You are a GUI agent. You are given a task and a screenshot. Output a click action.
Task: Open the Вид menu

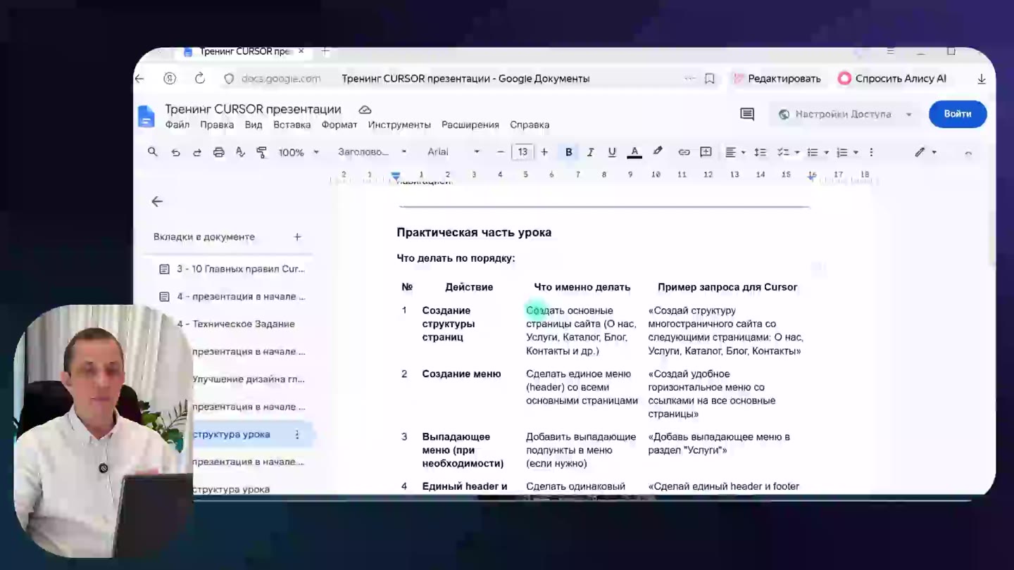coord(254,125)
